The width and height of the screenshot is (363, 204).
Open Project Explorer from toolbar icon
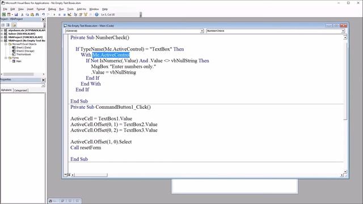tap(75, 15)
